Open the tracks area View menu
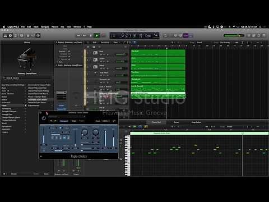The height and width of the screenshot is (202, 269). coord(115,43)
